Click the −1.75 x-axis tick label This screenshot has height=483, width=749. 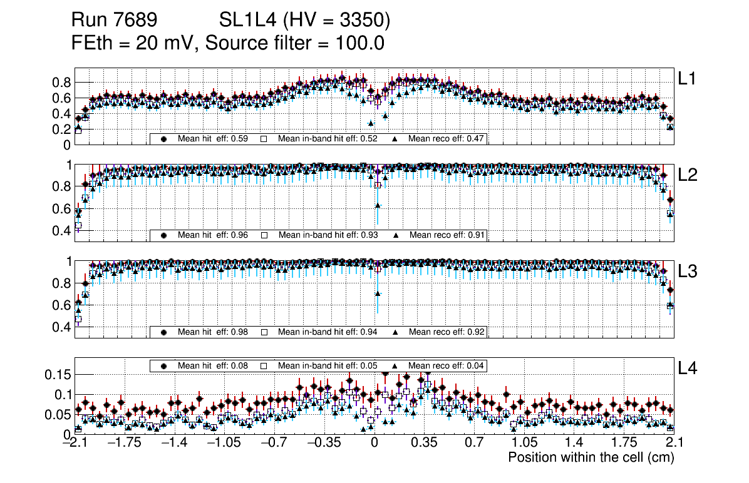124,444
